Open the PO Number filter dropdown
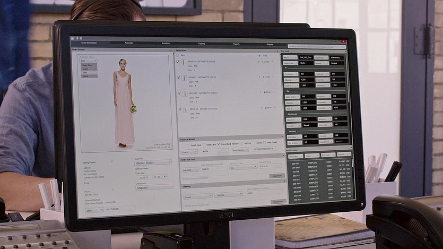443x249 pixels. (x=296, y=156)
